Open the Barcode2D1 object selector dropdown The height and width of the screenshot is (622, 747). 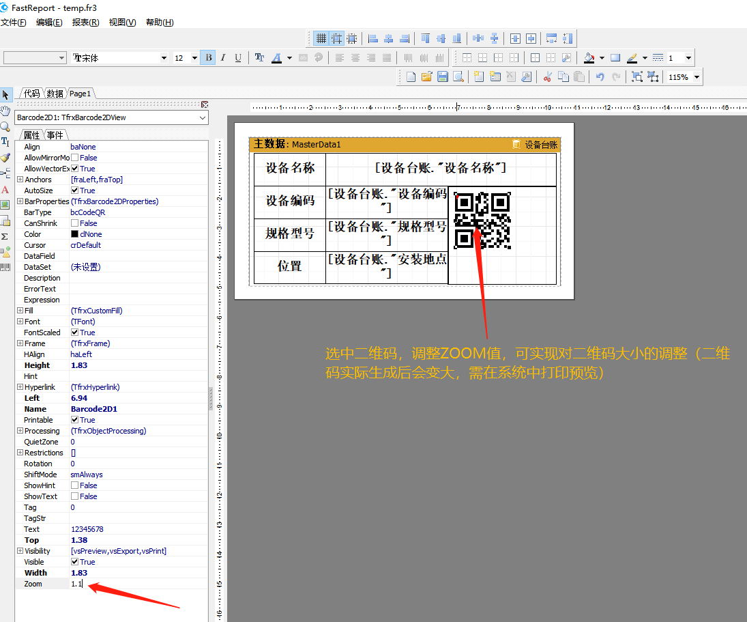(203, 117)
